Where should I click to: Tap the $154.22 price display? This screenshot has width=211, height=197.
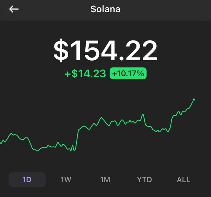tap(105, 51)
